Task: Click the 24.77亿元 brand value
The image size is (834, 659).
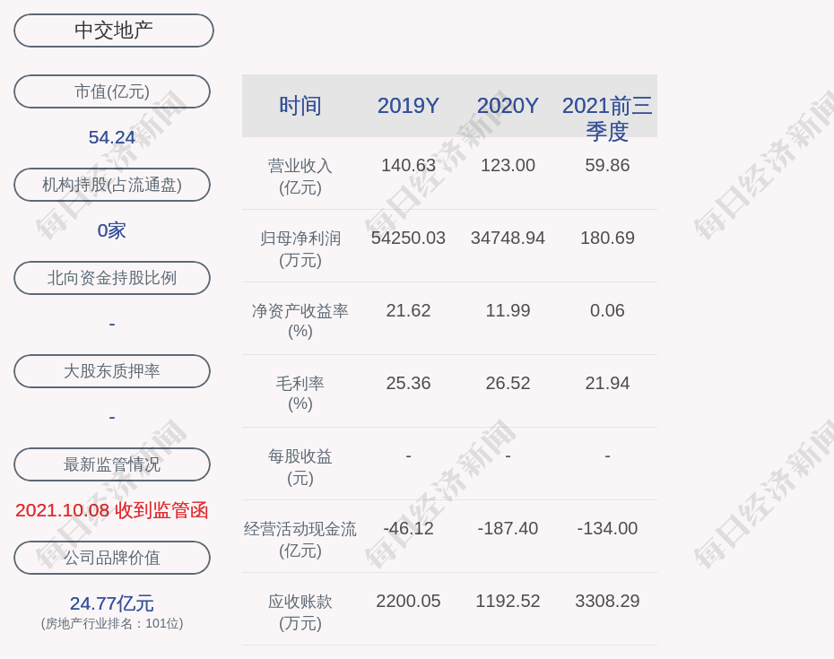Action: [112, 603]
